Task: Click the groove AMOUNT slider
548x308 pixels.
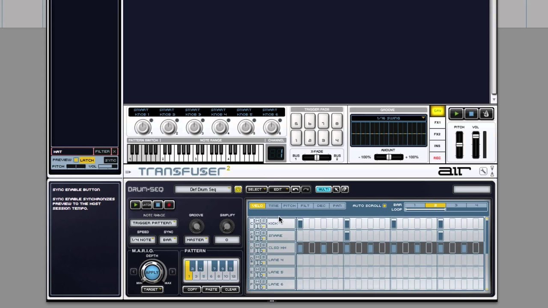Action: point(389,157)
